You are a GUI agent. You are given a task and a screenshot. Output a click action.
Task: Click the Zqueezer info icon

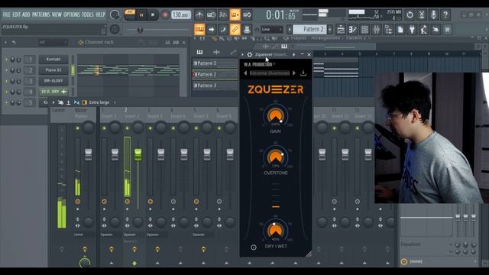tap(254, 247)
